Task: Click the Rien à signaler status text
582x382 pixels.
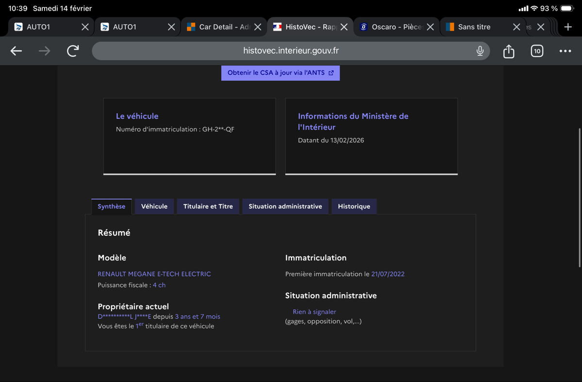Action: click(314, 312)
